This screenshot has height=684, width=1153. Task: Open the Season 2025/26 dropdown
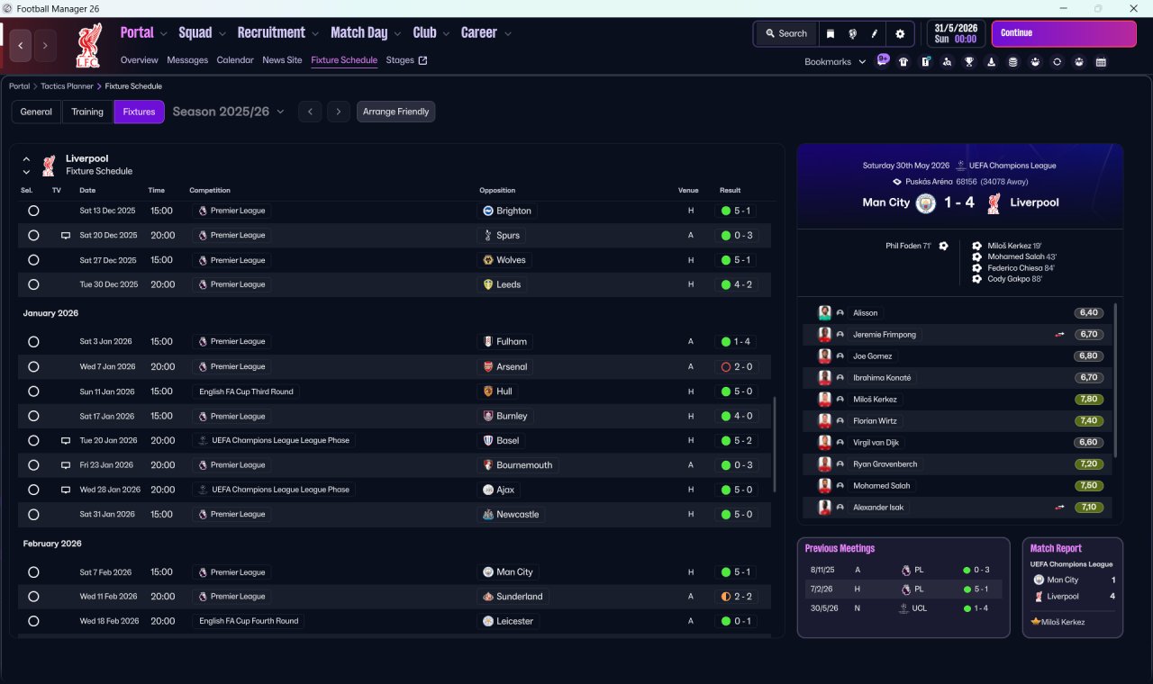228,112
